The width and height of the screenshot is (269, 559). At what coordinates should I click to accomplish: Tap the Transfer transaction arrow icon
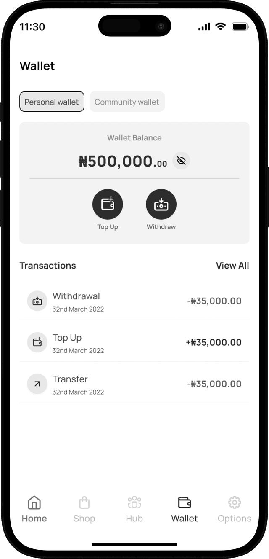(37, 384)
